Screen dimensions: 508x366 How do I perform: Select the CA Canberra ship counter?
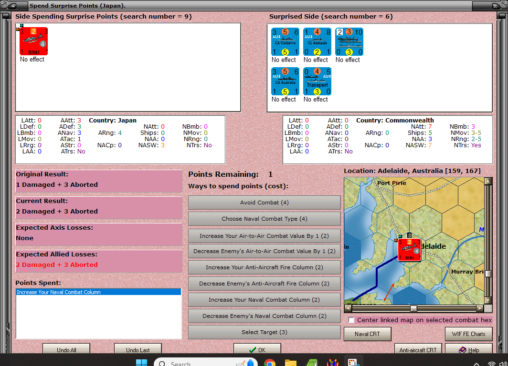tap(285, 42)
